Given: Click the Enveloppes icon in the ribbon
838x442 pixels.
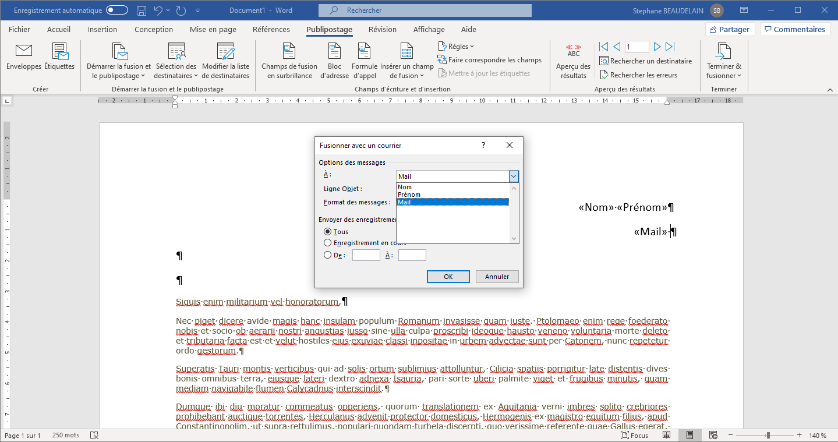Looking at the screenshot, I should pos(24,51).
